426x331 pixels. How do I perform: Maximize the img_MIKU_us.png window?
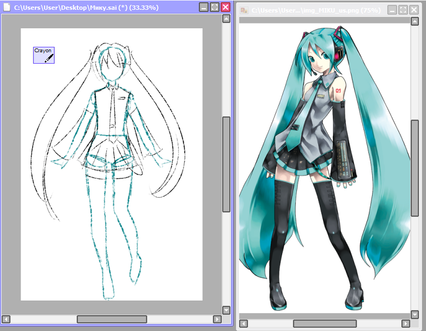coord(403,10)
